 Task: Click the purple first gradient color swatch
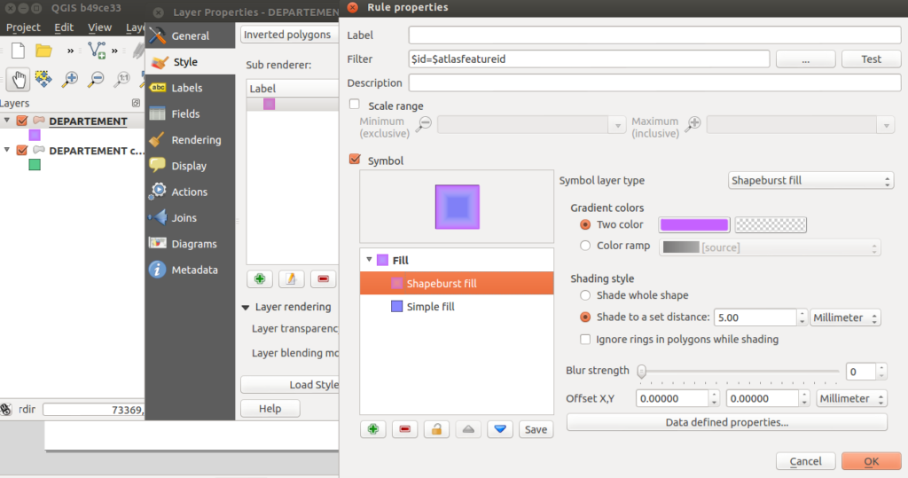coord(693,224)
